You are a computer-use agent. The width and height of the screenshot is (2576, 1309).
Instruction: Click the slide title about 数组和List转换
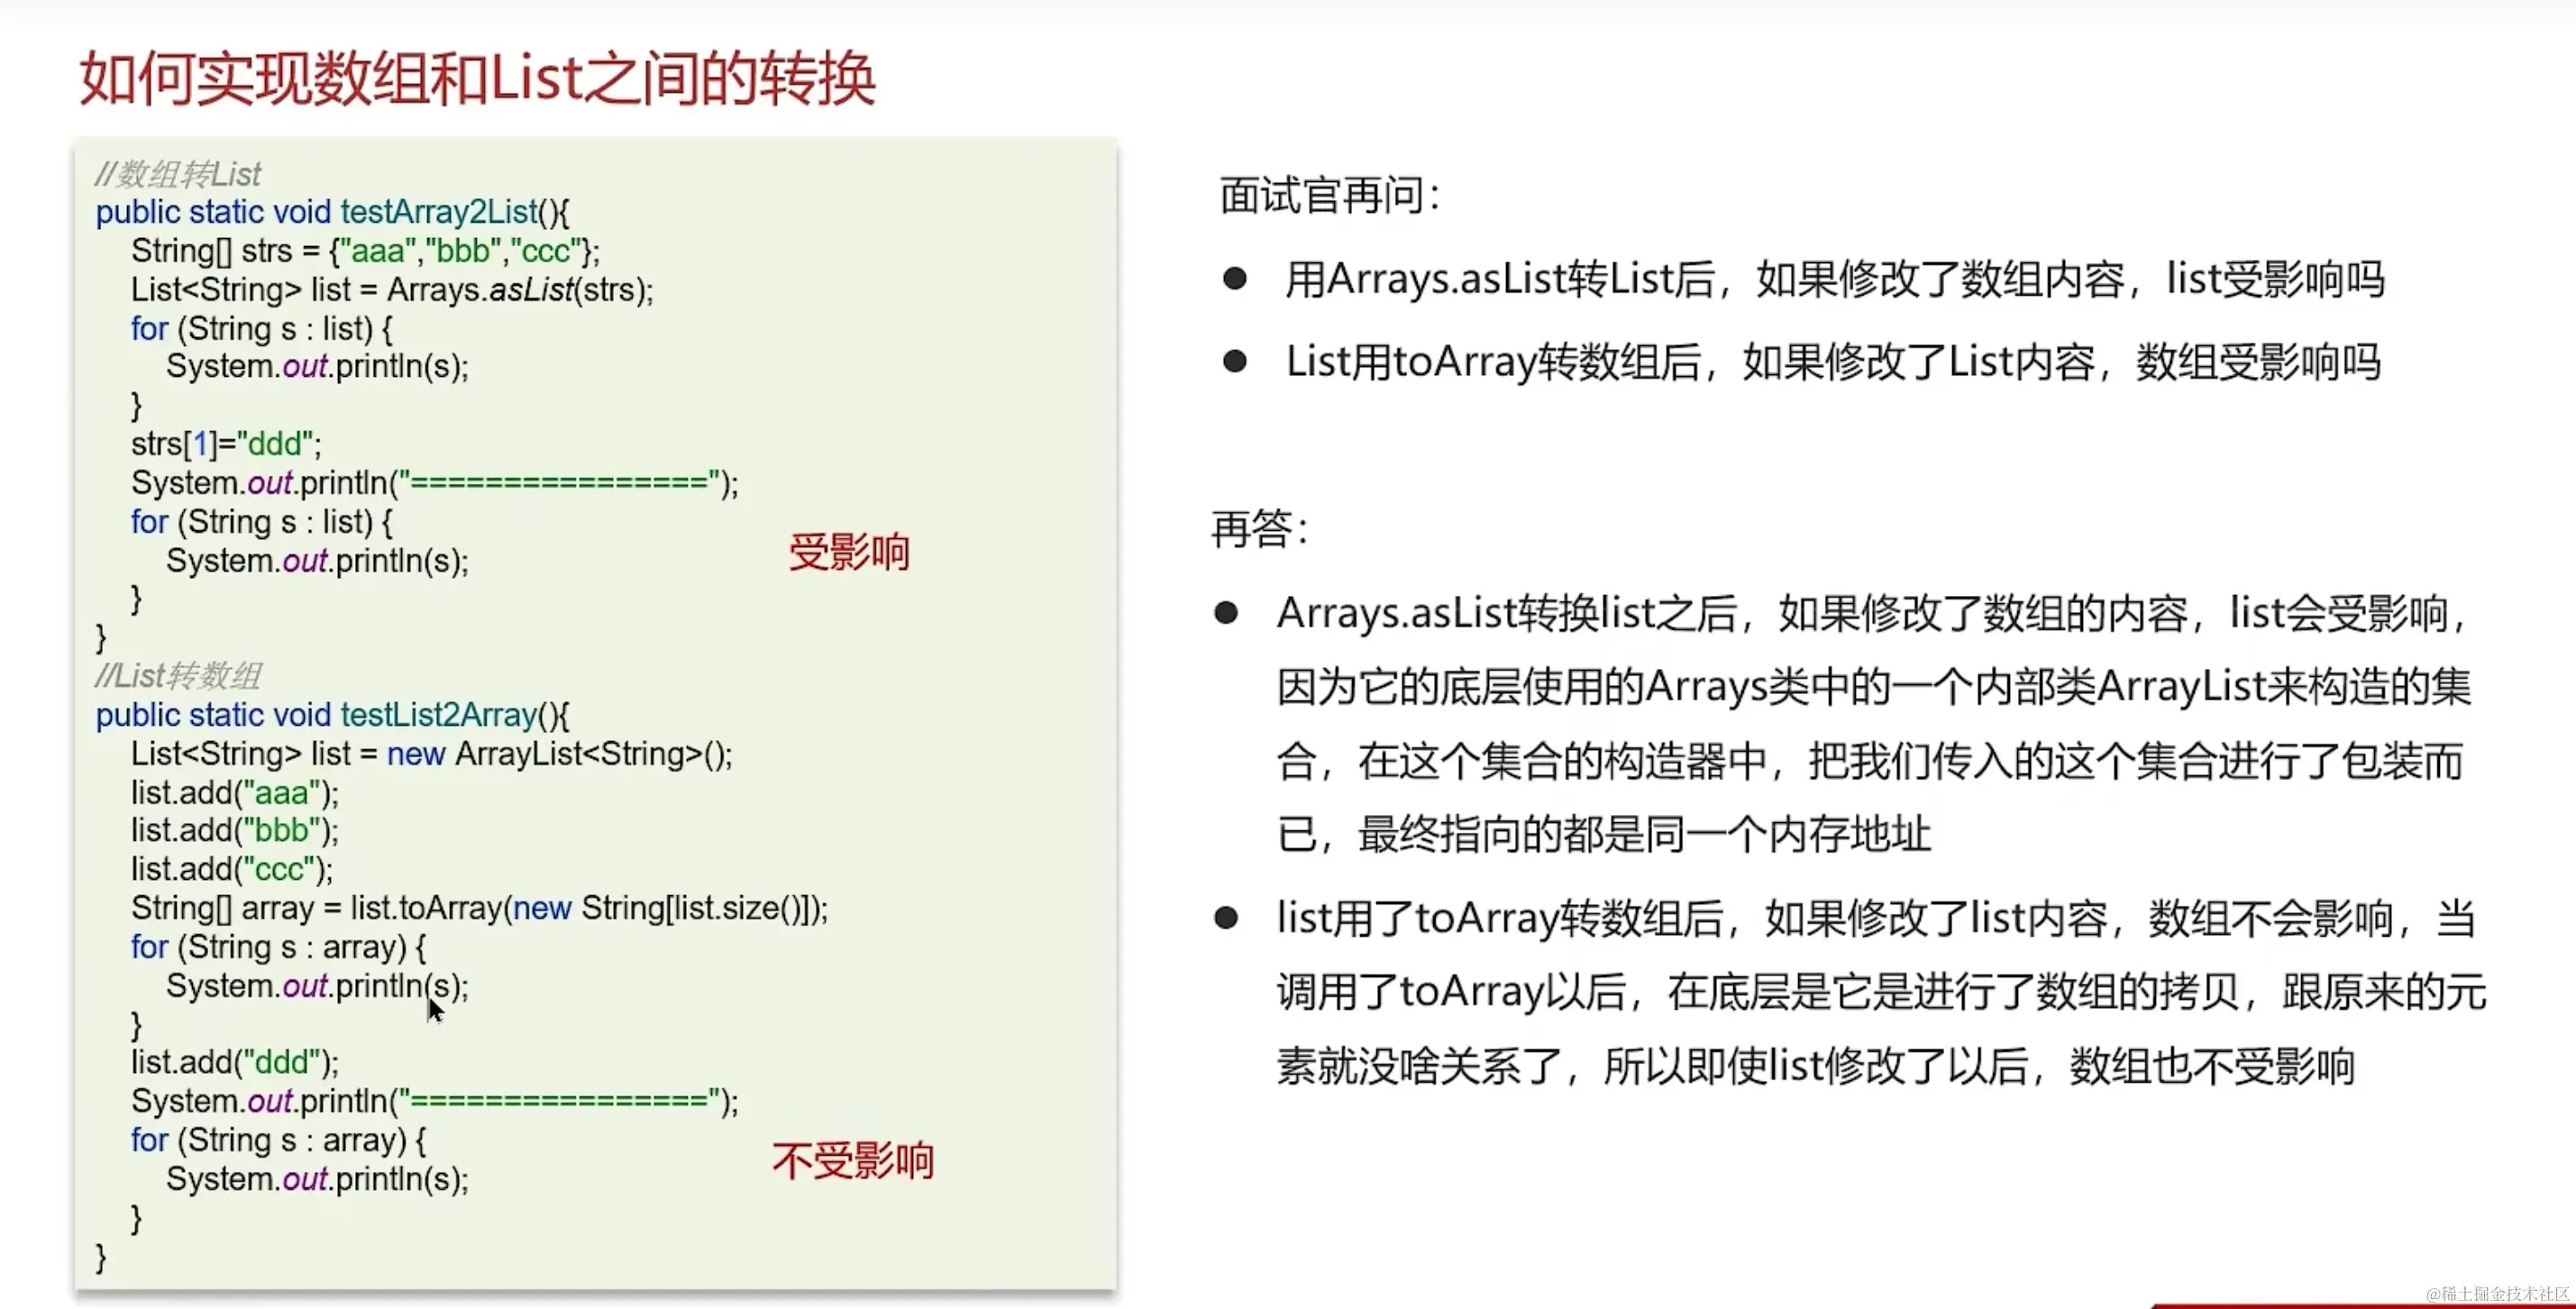(477, 79)
